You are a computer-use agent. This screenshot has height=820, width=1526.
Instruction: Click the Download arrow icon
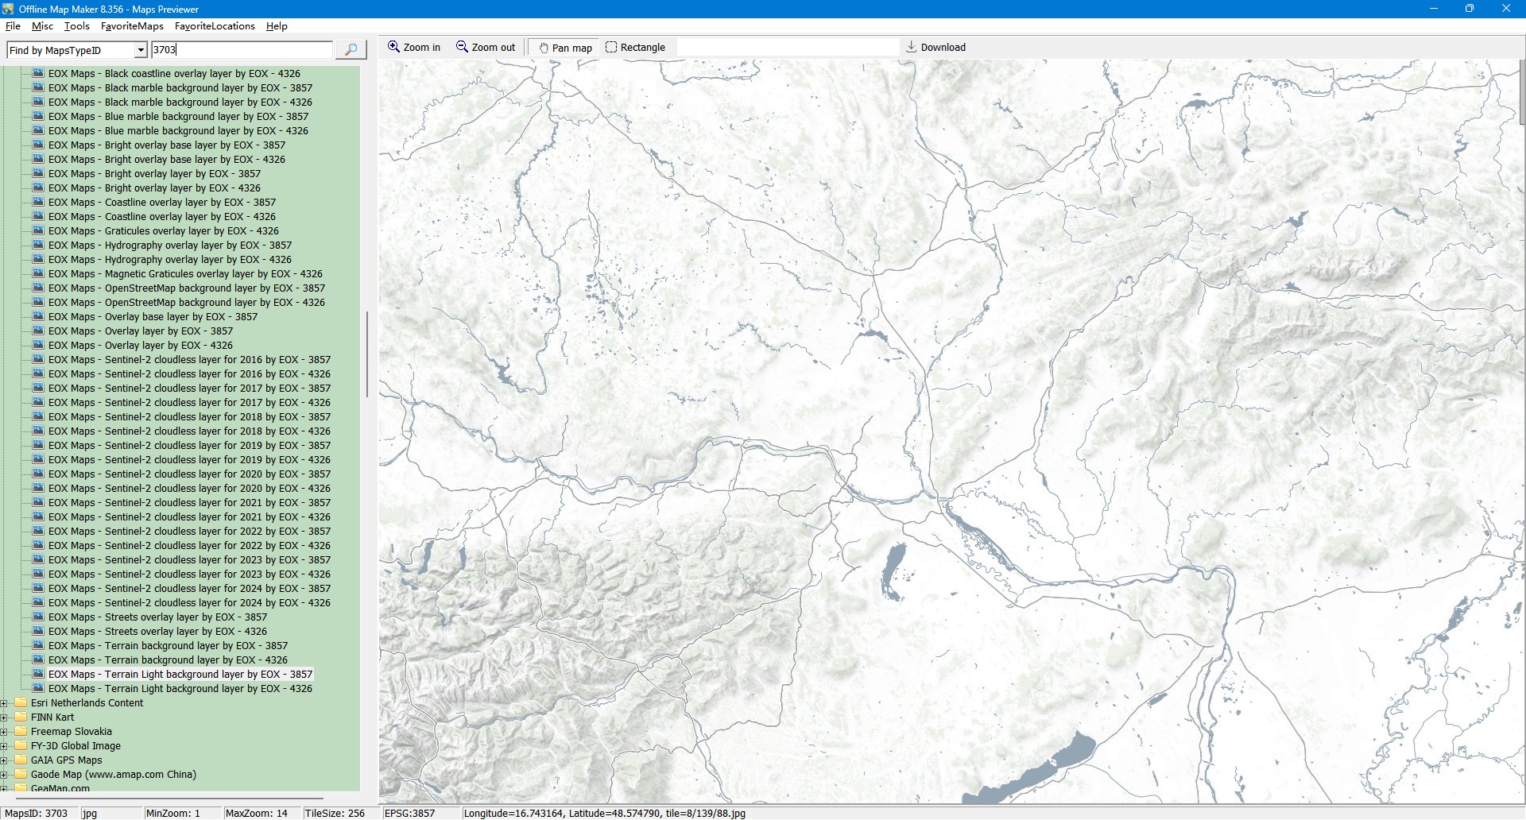click(x=912, y=47)
